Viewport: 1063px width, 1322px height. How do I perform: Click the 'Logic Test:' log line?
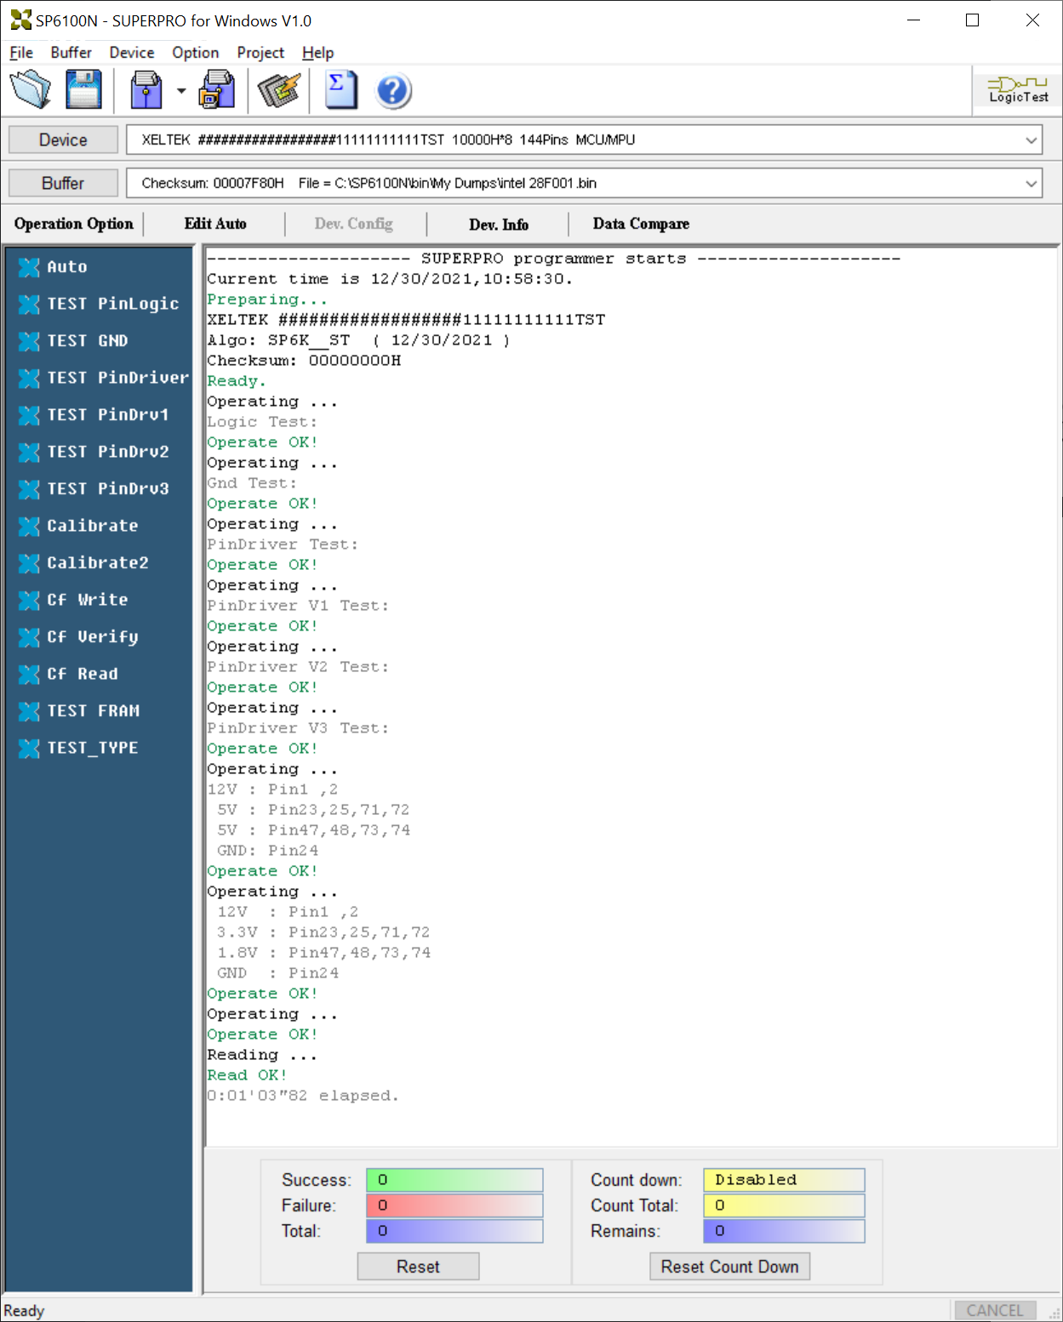click(x=262, y=422)
